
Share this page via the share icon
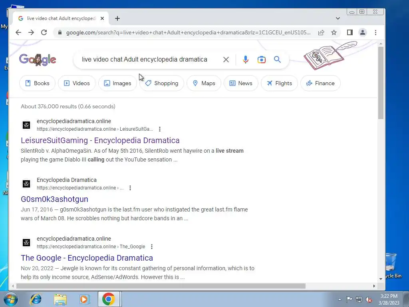tap(321, 32)
